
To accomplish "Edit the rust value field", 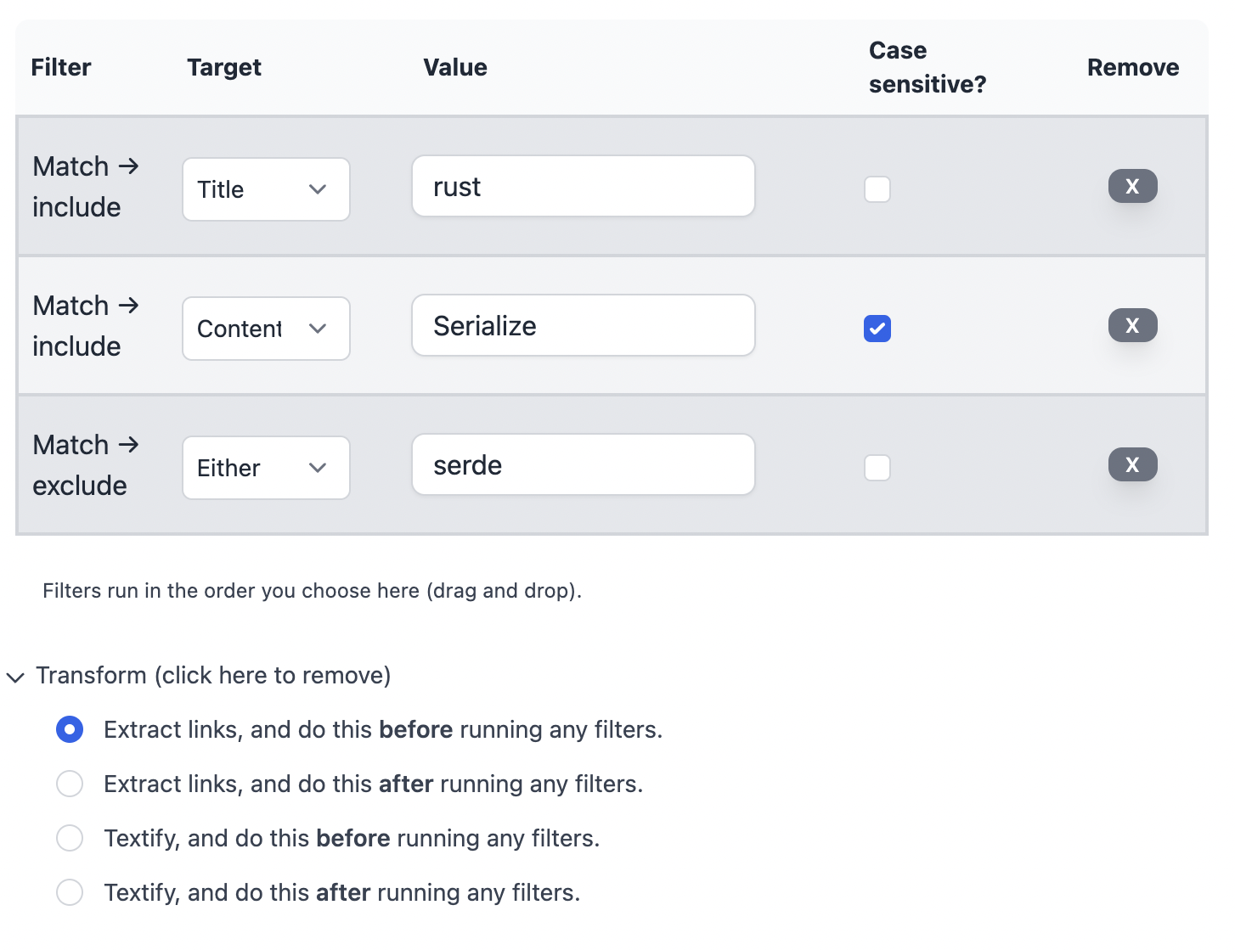I will 584,186.
